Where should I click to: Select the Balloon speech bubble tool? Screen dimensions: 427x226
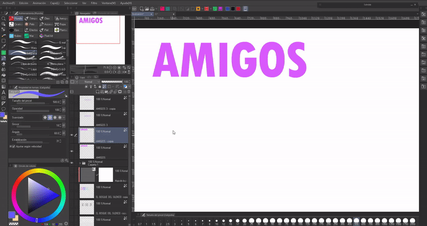point(4,109)
